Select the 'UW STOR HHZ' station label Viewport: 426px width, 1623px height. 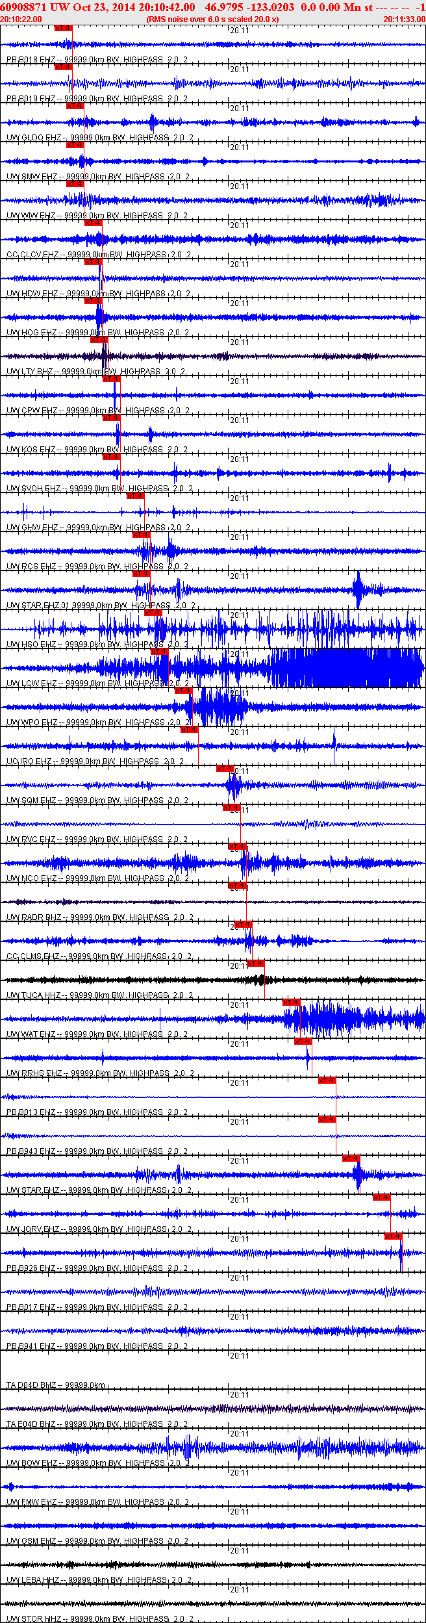pyautogui.click(x=34, y=1619)
